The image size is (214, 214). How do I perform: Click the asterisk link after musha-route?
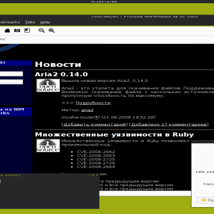click(96, 117)
